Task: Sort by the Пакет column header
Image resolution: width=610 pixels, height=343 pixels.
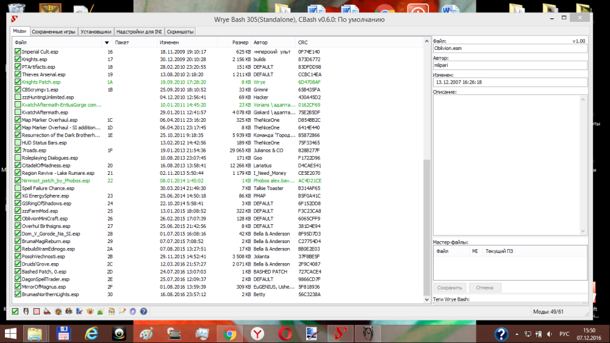Action: click(x=135, y=42)
